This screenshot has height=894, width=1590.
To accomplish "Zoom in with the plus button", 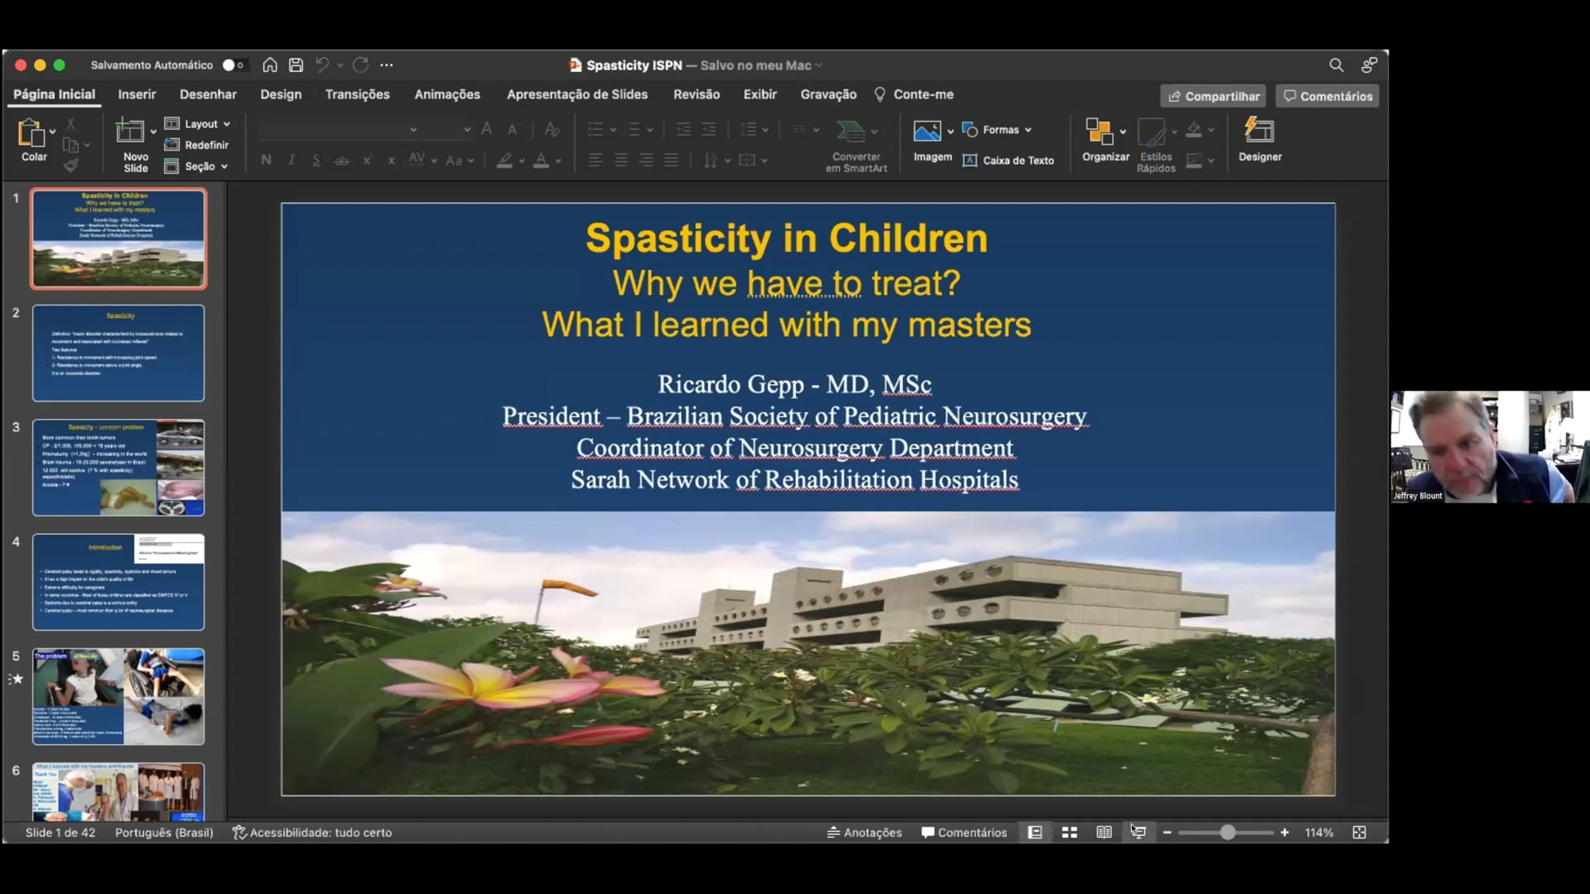I will [x=1284, y=832].
